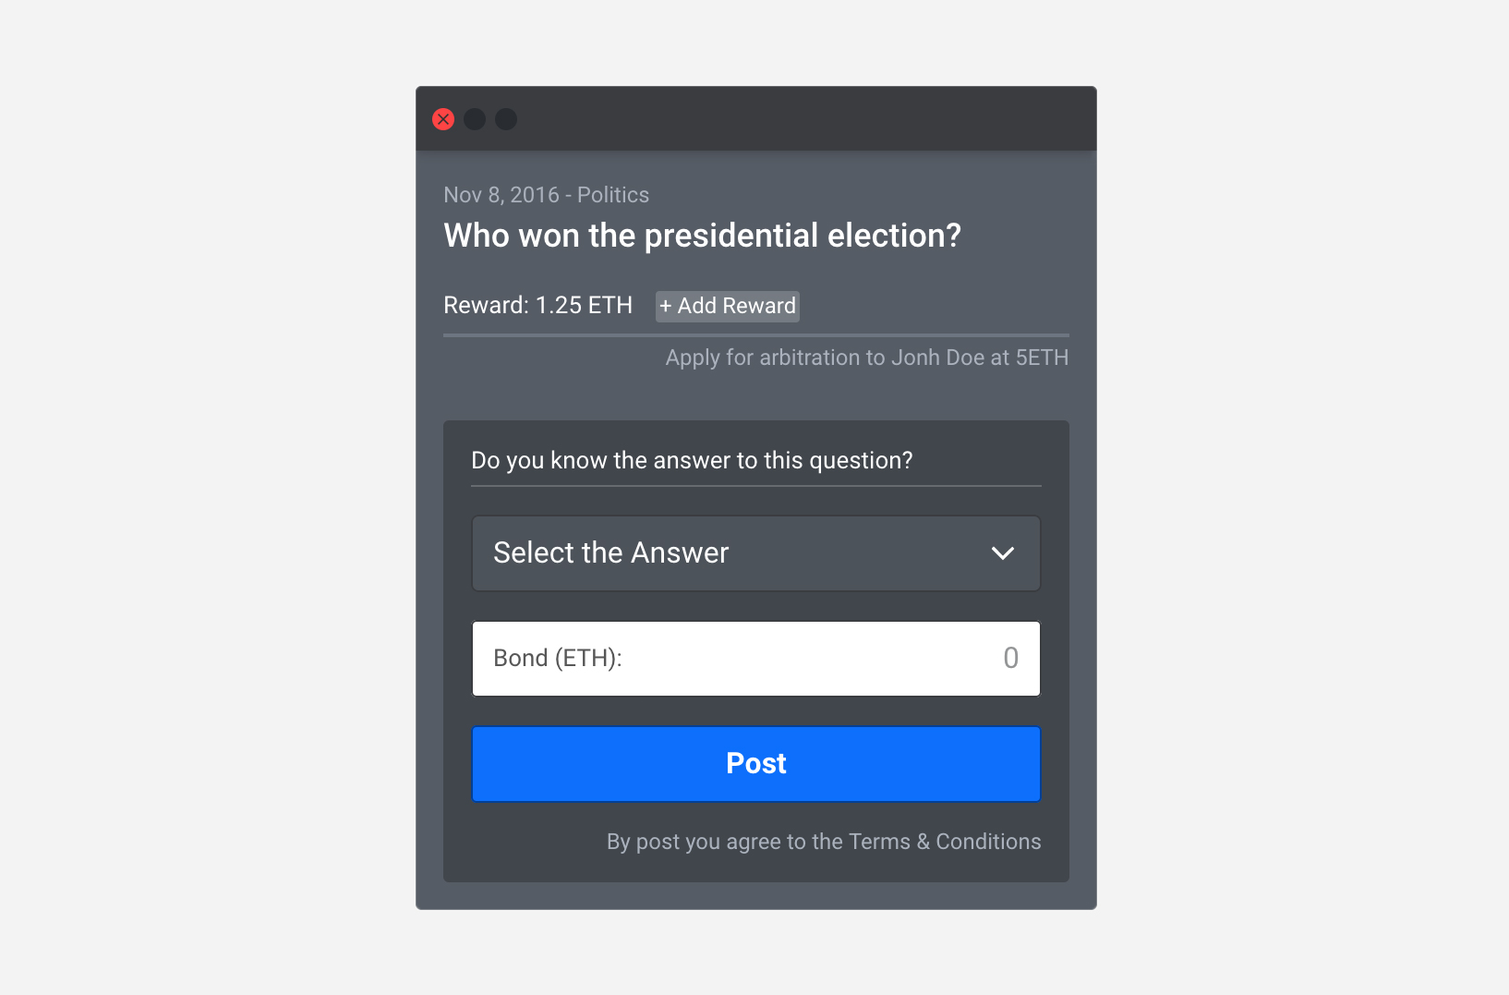Open the Terms & Conditions link
Screen dimensions: 1509x995
[x=944, y=842]
